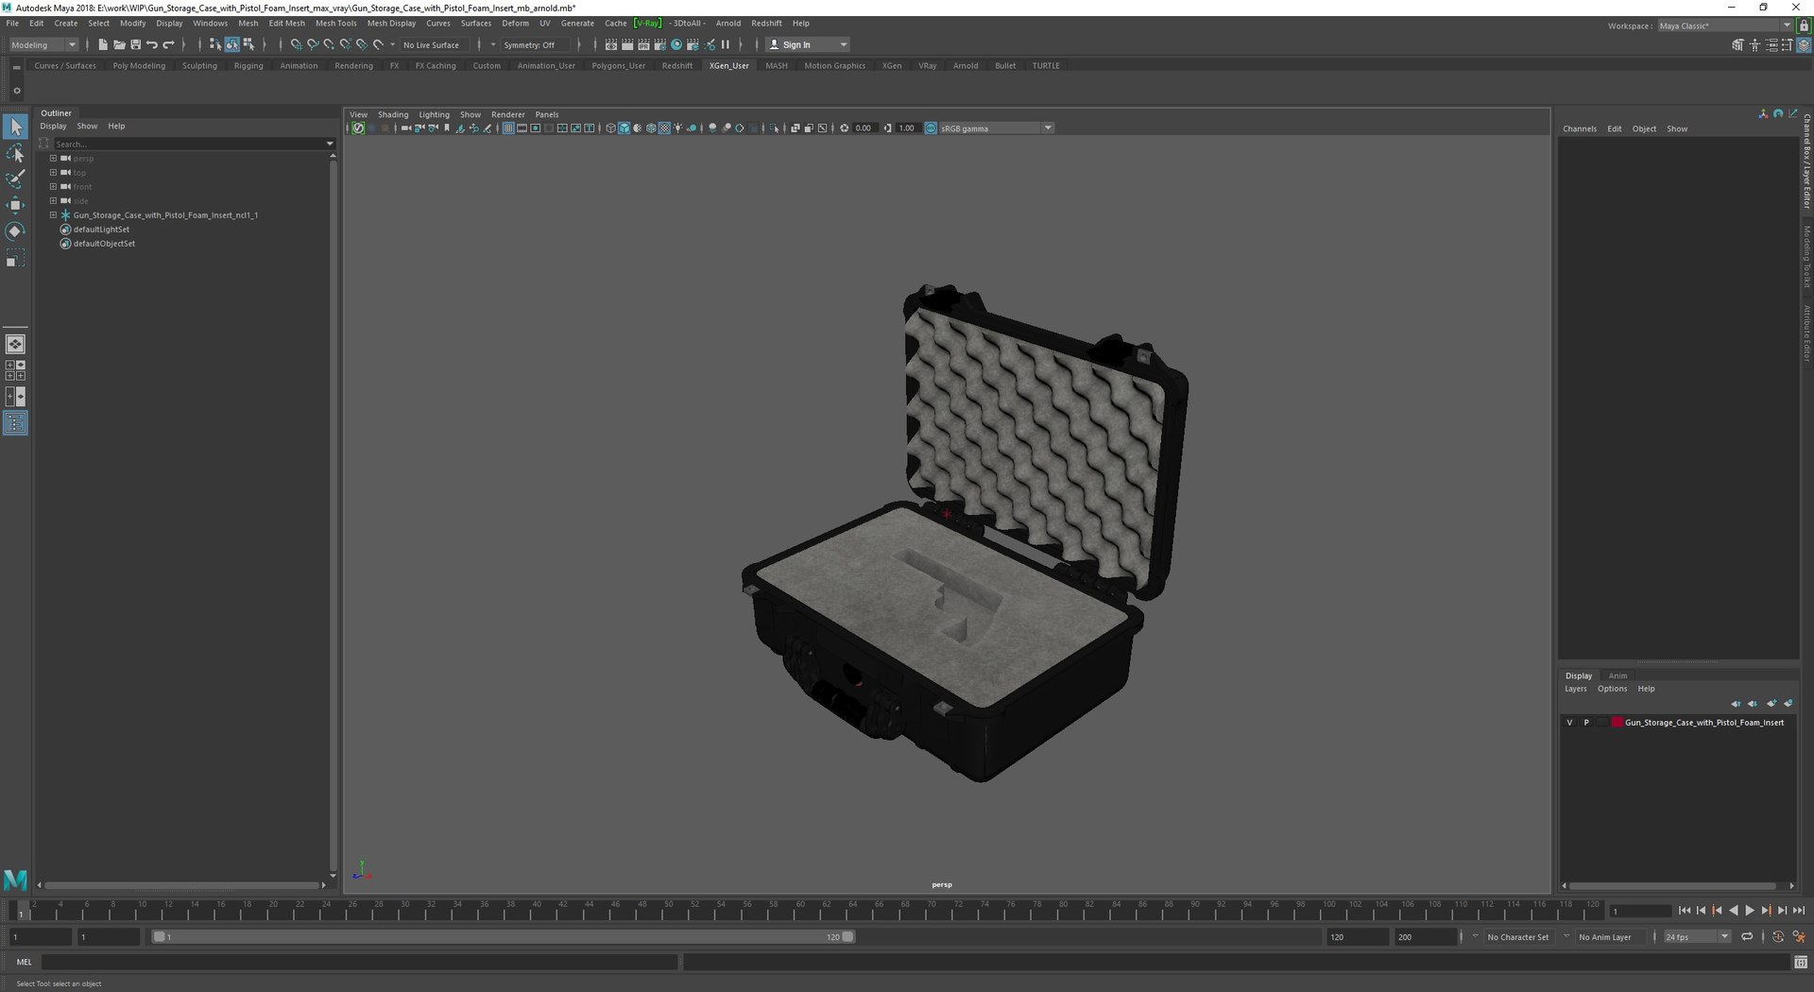The width and height of the screenshot is (1814, 992).
Task: Toggle the Outliner panel layout button
Action: coord(15,423)
